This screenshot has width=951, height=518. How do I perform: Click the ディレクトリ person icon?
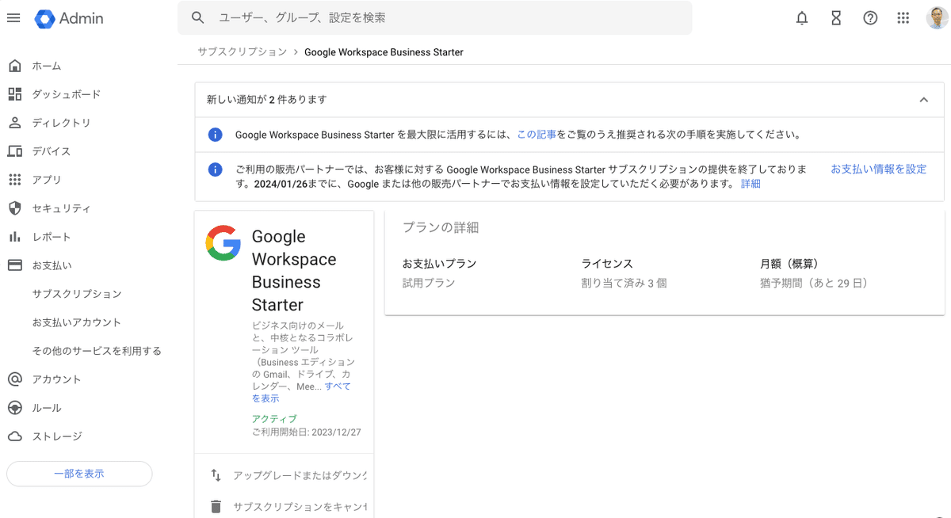coord(14,123)
